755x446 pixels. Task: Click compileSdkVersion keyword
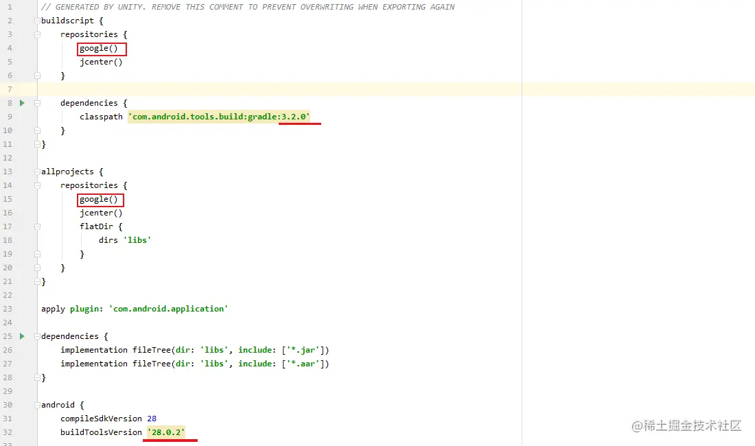101,419
